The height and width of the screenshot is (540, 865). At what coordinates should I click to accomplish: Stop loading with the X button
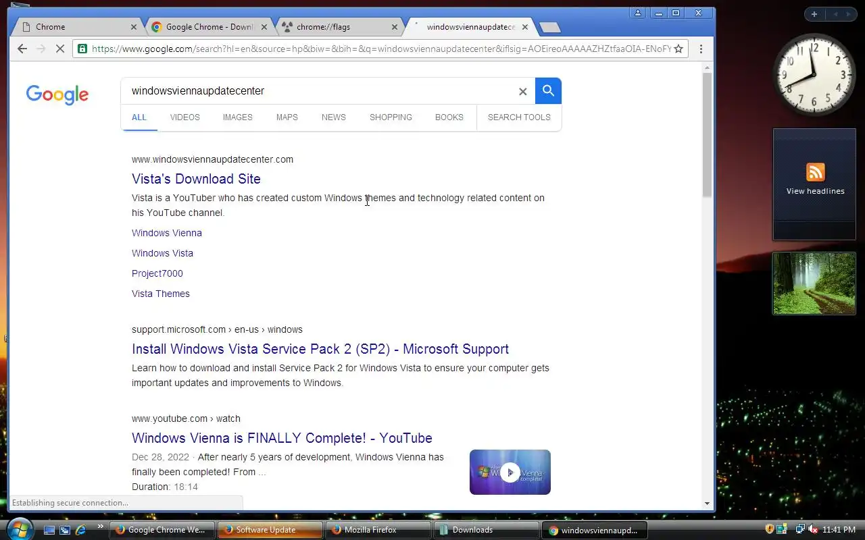(x=59, y=49)
